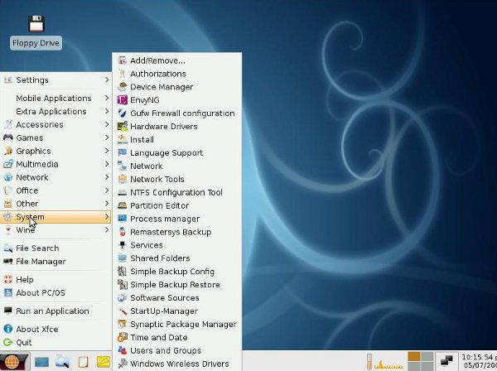
Task: Expand the Office submenu arrow
Action: coord(107,190)
